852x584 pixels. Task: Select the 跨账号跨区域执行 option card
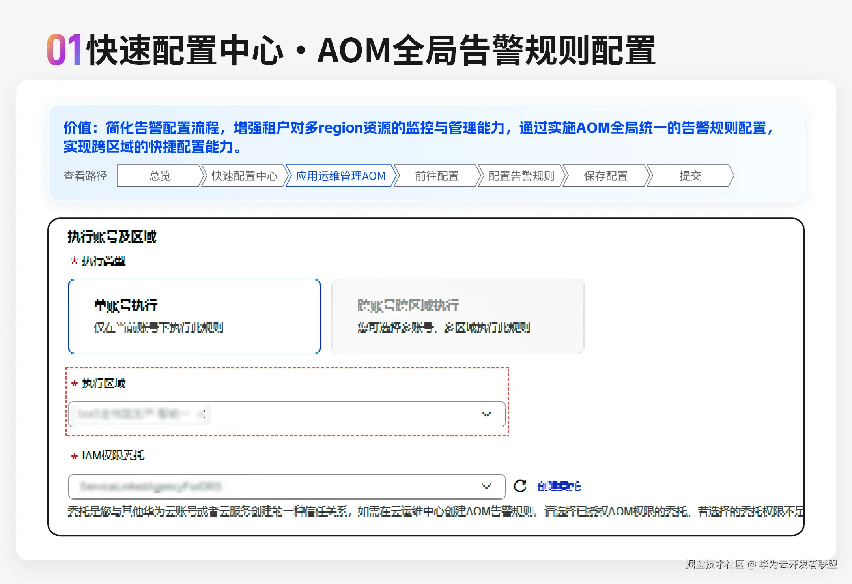click(458, 316)
